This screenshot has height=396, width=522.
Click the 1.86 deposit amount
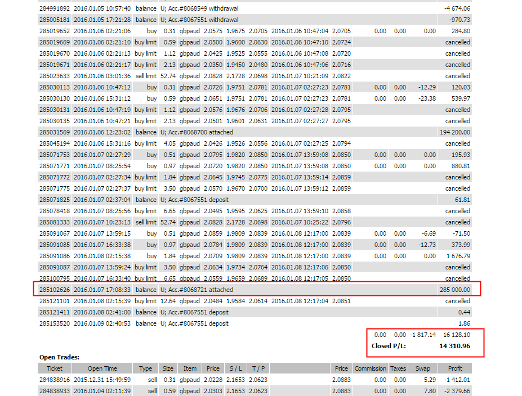(x=464, y=324)
